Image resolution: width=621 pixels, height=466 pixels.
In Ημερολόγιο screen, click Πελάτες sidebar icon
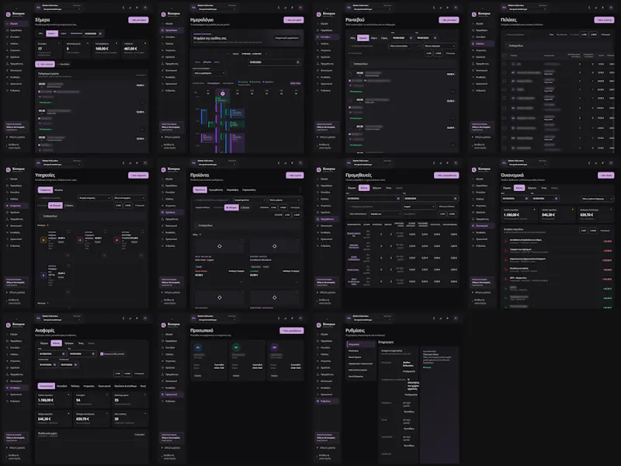pos(163,43)
